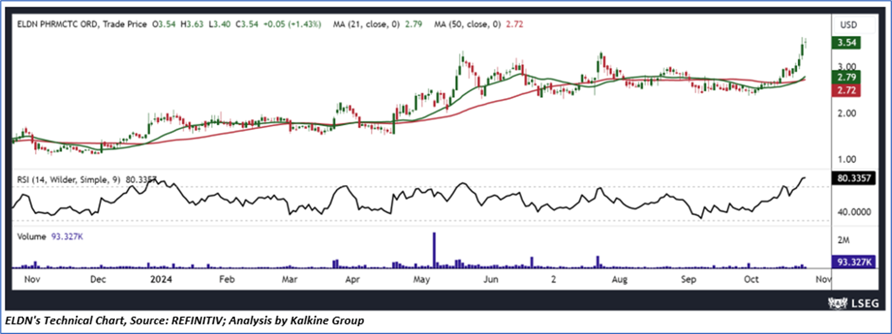Click the Oct marker on the time axis
Image resolution: width=892 pixels, height=334 pixels.
pos(751,279)
